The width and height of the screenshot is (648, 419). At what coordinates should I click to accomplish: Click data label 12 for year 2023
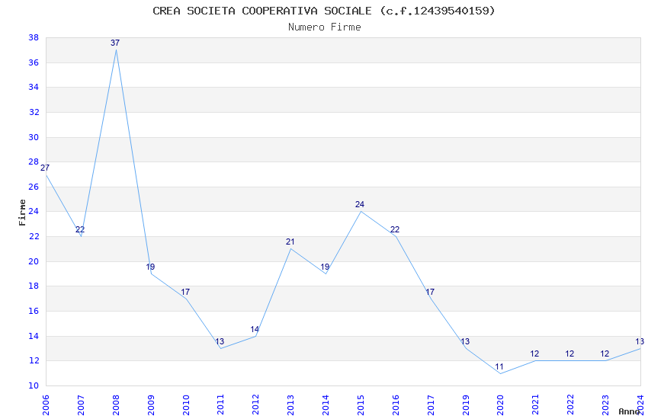click(x=605, y=353)
